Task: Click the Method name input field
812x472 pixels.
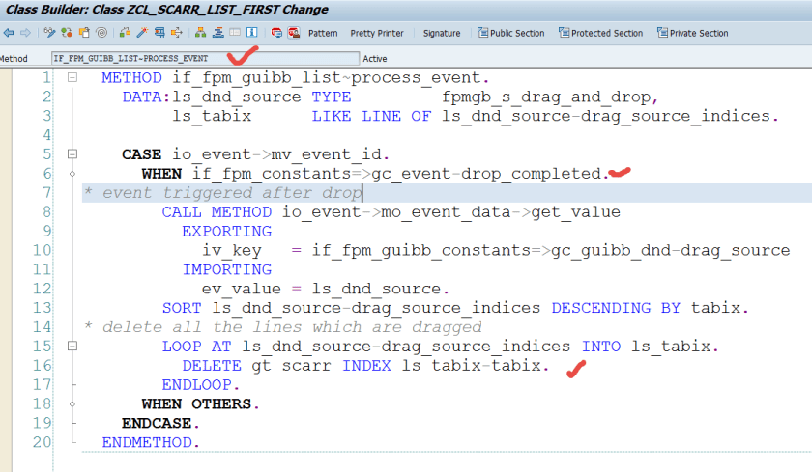Action: (x=205, y=59)
